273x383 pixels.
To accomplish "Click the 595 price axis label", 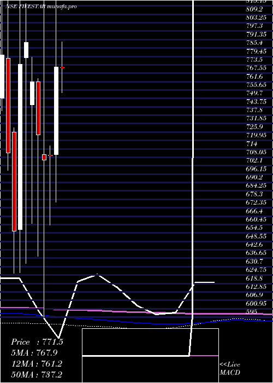I will 252,312.
